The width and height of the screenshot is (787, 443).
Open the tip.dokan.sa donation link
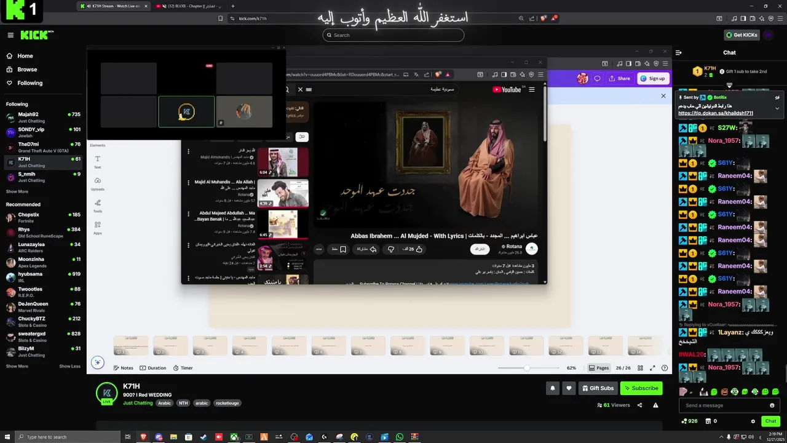click(x=716, y=113)
